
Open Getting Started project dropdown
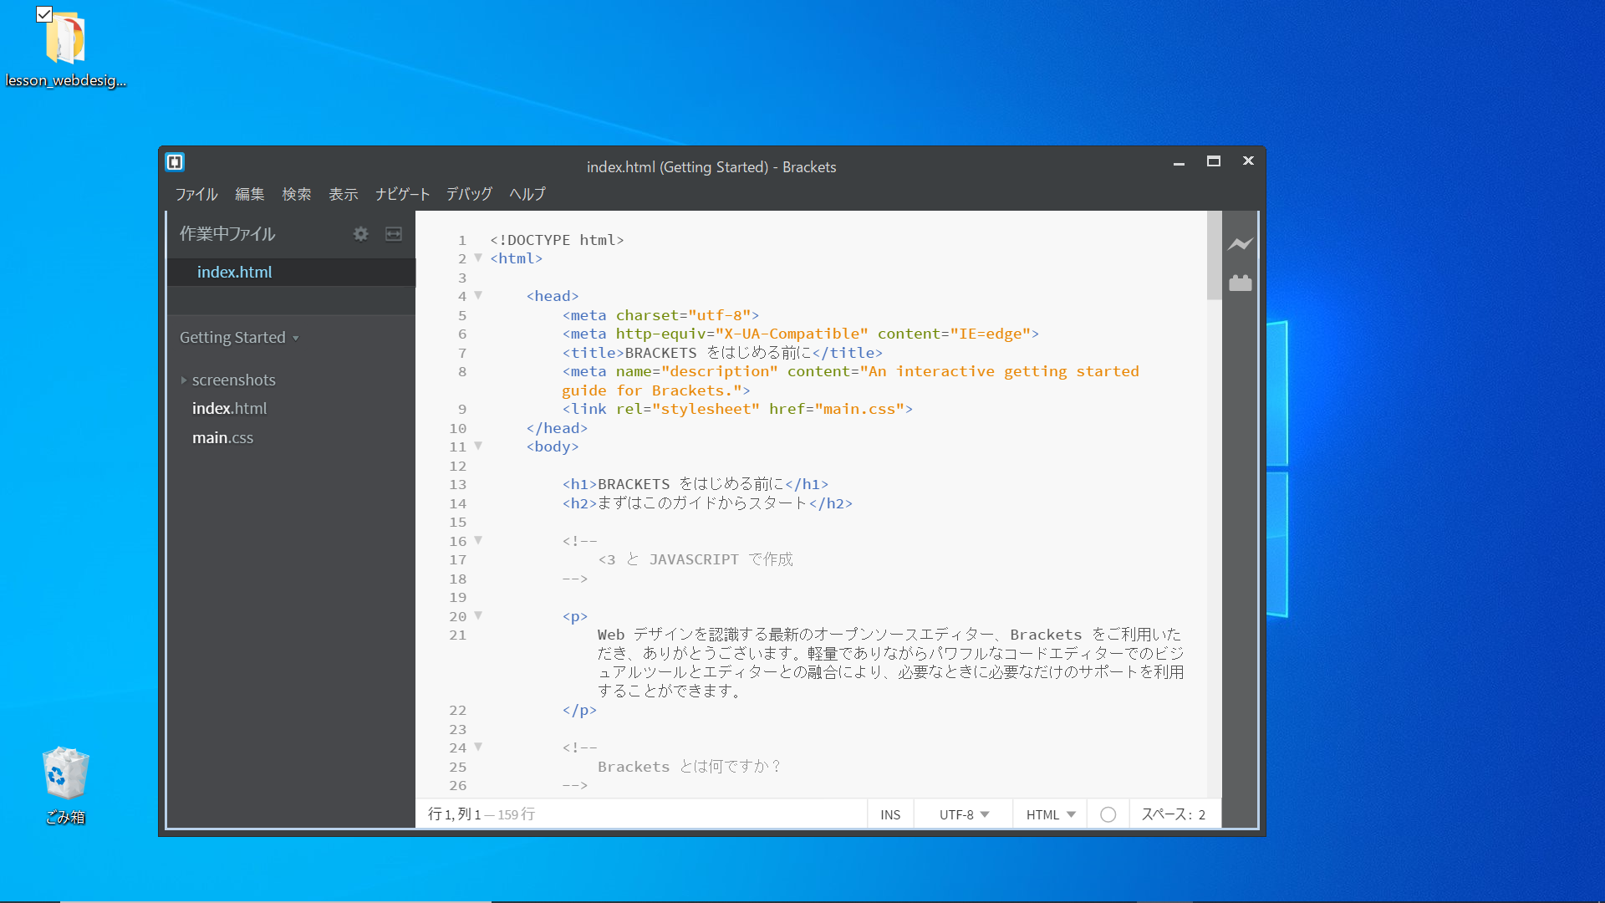pos(239,338)
